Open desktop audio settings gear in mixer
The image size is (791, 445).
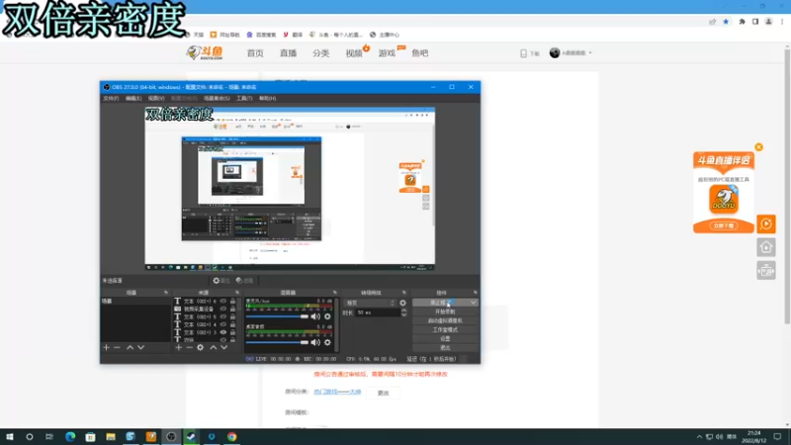327,342
